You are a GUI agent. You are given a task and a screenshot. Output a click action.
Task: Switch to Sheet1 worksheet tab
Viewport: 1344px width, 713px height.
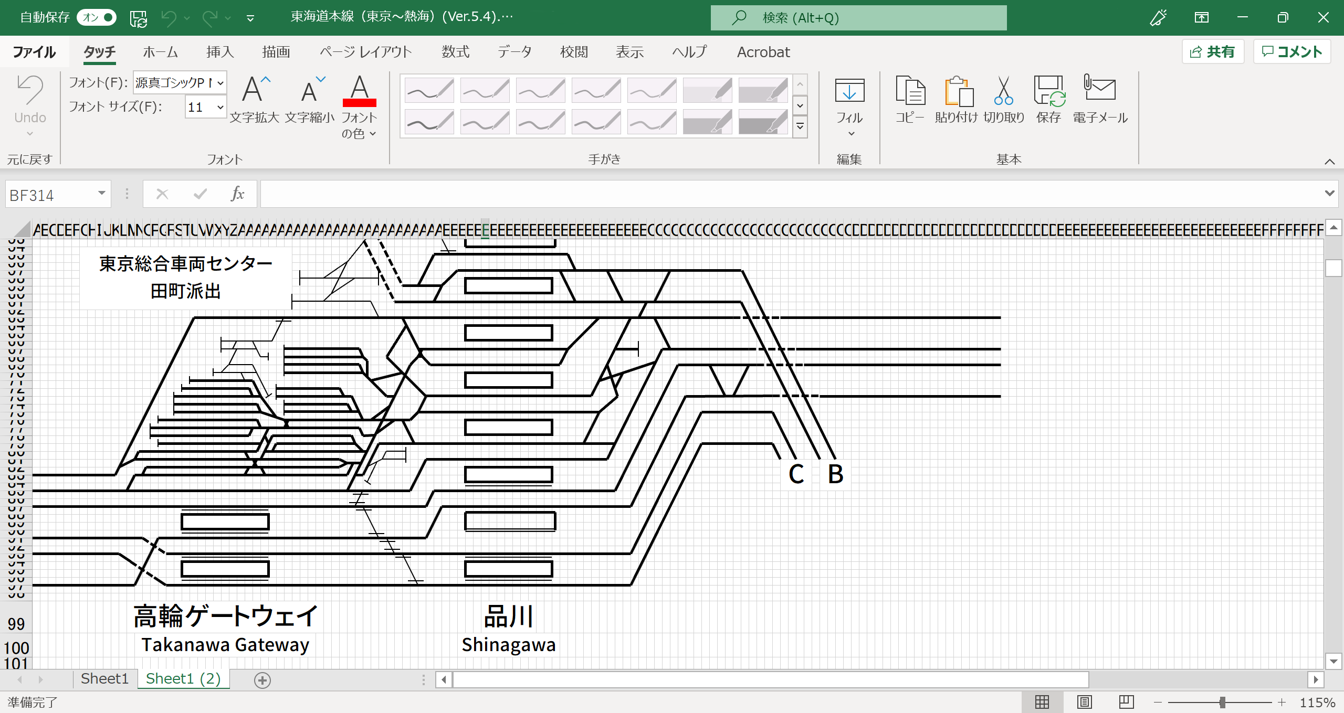pos(104,679)
